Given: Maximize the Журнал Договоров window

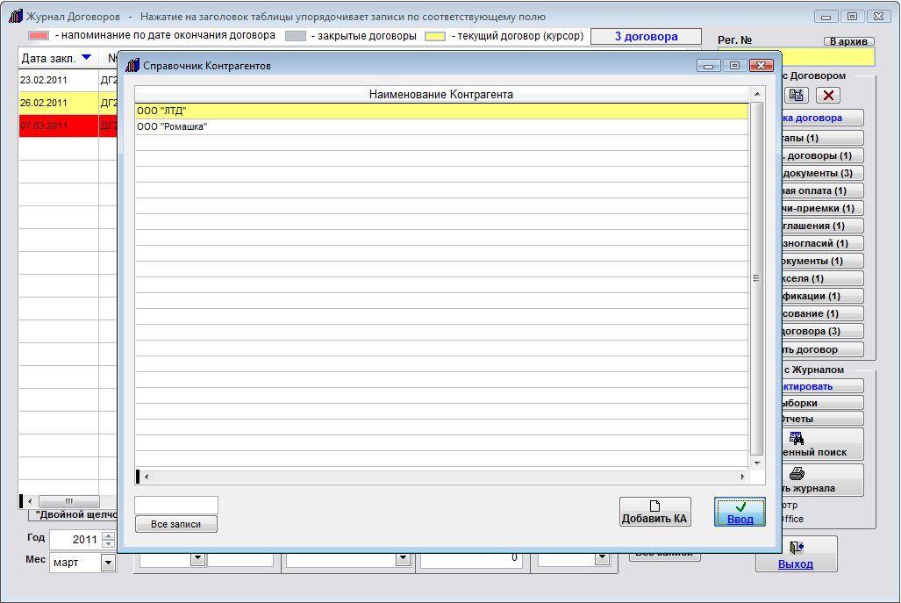Looking at the screenshot, I should [852, 17].
